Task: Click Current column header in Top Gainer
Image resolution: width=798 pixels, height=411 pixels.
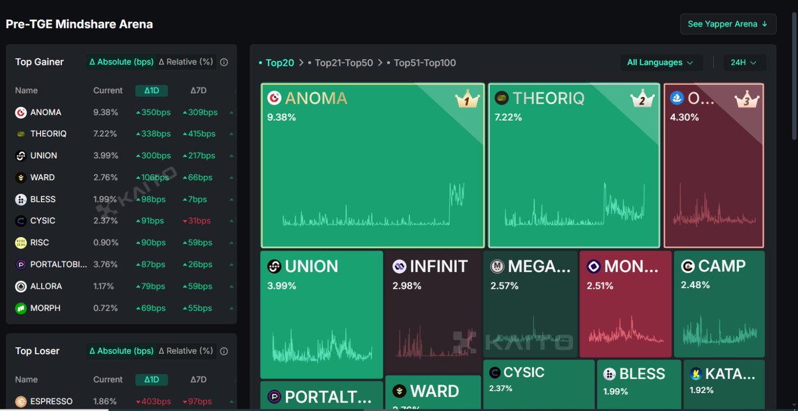Action: pyautogui.click(x=108, y=91)
